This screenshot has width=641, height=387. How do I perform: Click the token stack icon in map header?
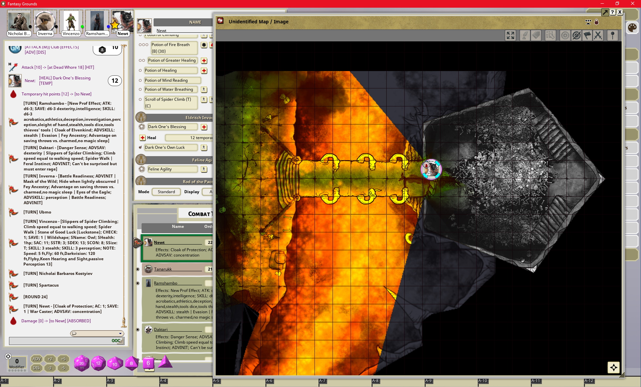click(x=588, y=22)
